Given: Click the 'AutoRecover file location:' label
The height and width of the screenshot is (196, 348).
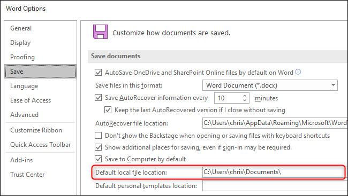Looking at the screenshot, I should pyautogui.click(x=132, y=123).
